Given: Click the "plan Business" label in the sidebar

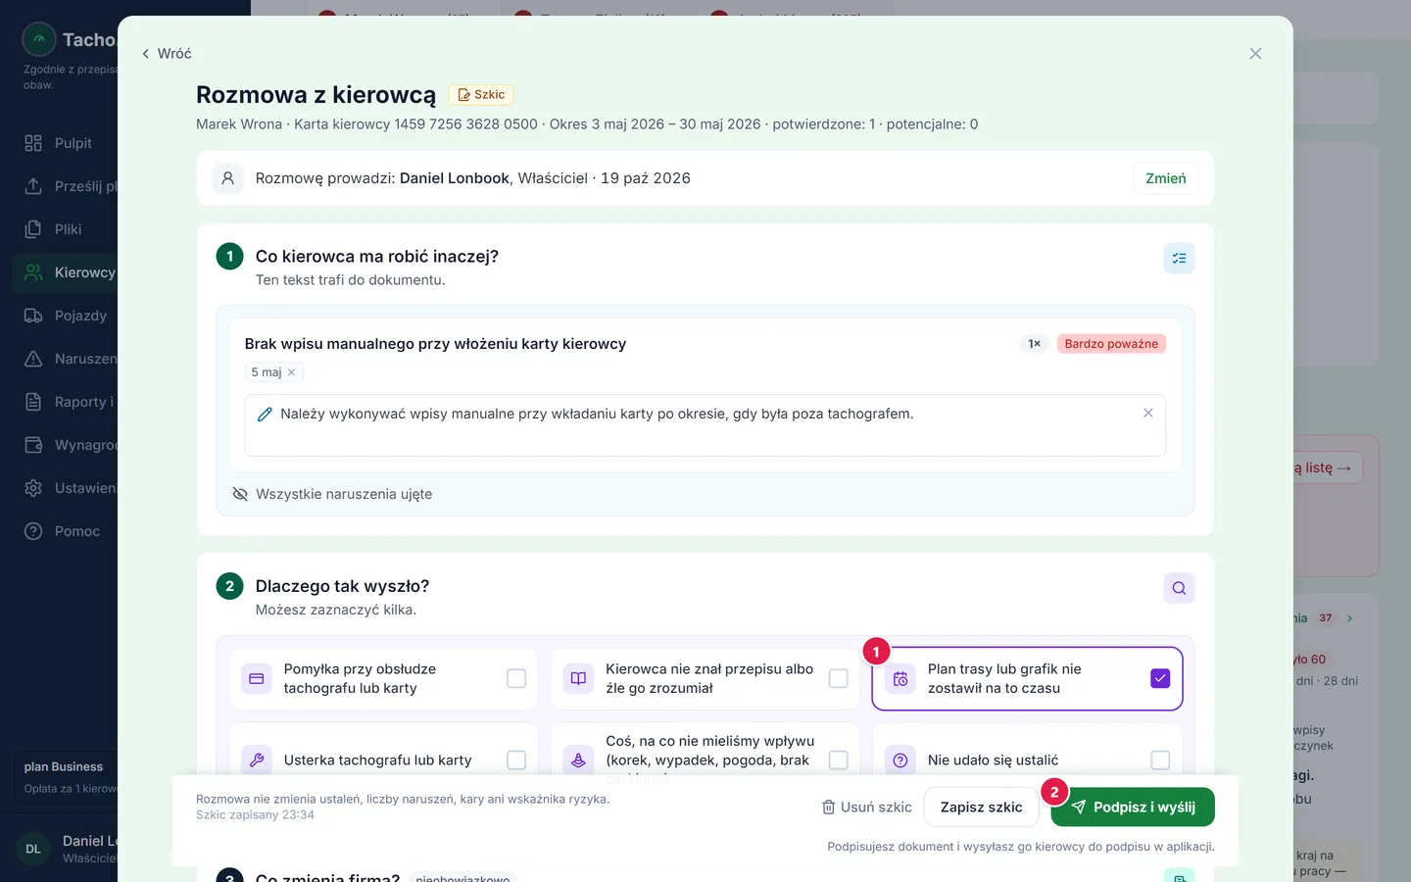Looking at the screenshot, I should tap(64, 767).
